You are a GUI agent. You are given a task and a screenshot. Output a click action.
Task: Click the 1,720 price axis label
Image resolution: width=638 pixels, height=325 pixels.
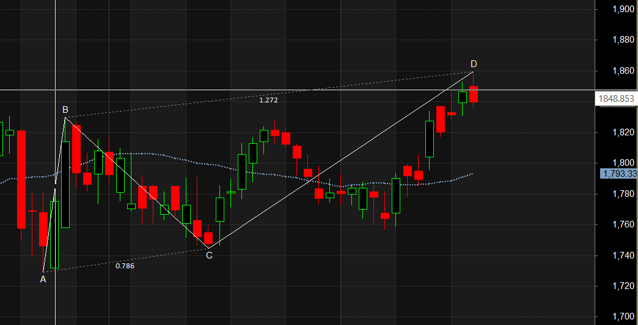tap(623, 287)
